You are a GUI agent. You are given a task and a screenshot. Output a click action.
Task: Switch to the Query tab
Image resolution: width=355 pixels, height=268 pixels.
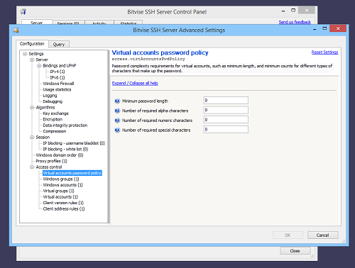coord(59,45)
